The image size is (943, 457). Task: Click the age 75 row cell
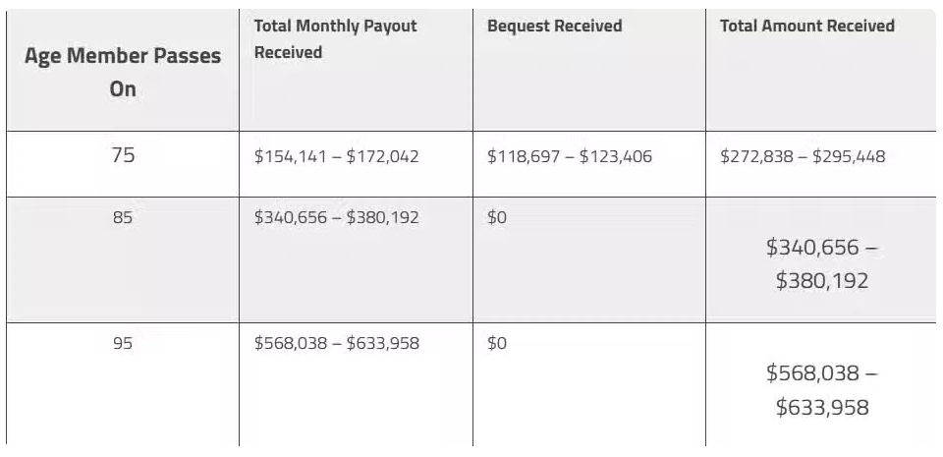point(123,155)
